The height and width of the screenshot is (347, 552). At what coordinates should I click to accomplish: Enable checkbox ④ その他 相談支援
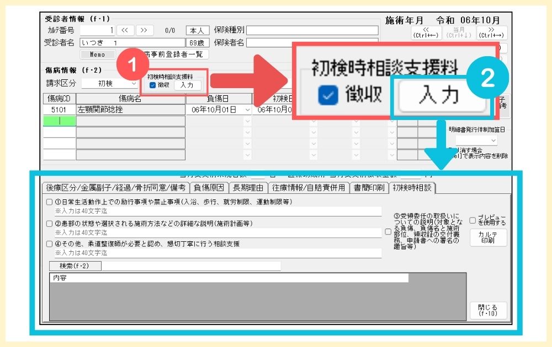point(50,243)
